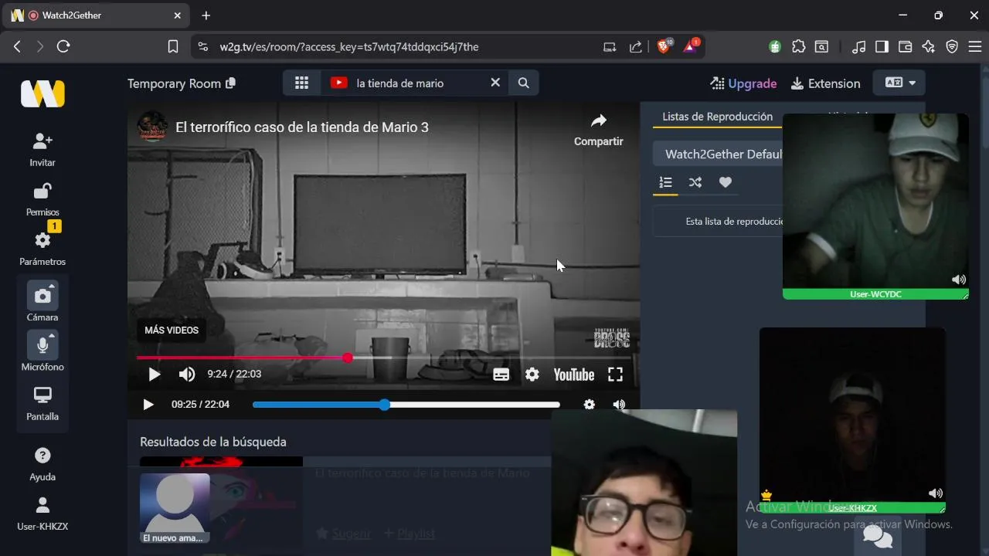Image resolution: width=989 pixels, height=556 pixels.
Task: Seek on the blue Watch2Gether timeline
Action: 406,405
